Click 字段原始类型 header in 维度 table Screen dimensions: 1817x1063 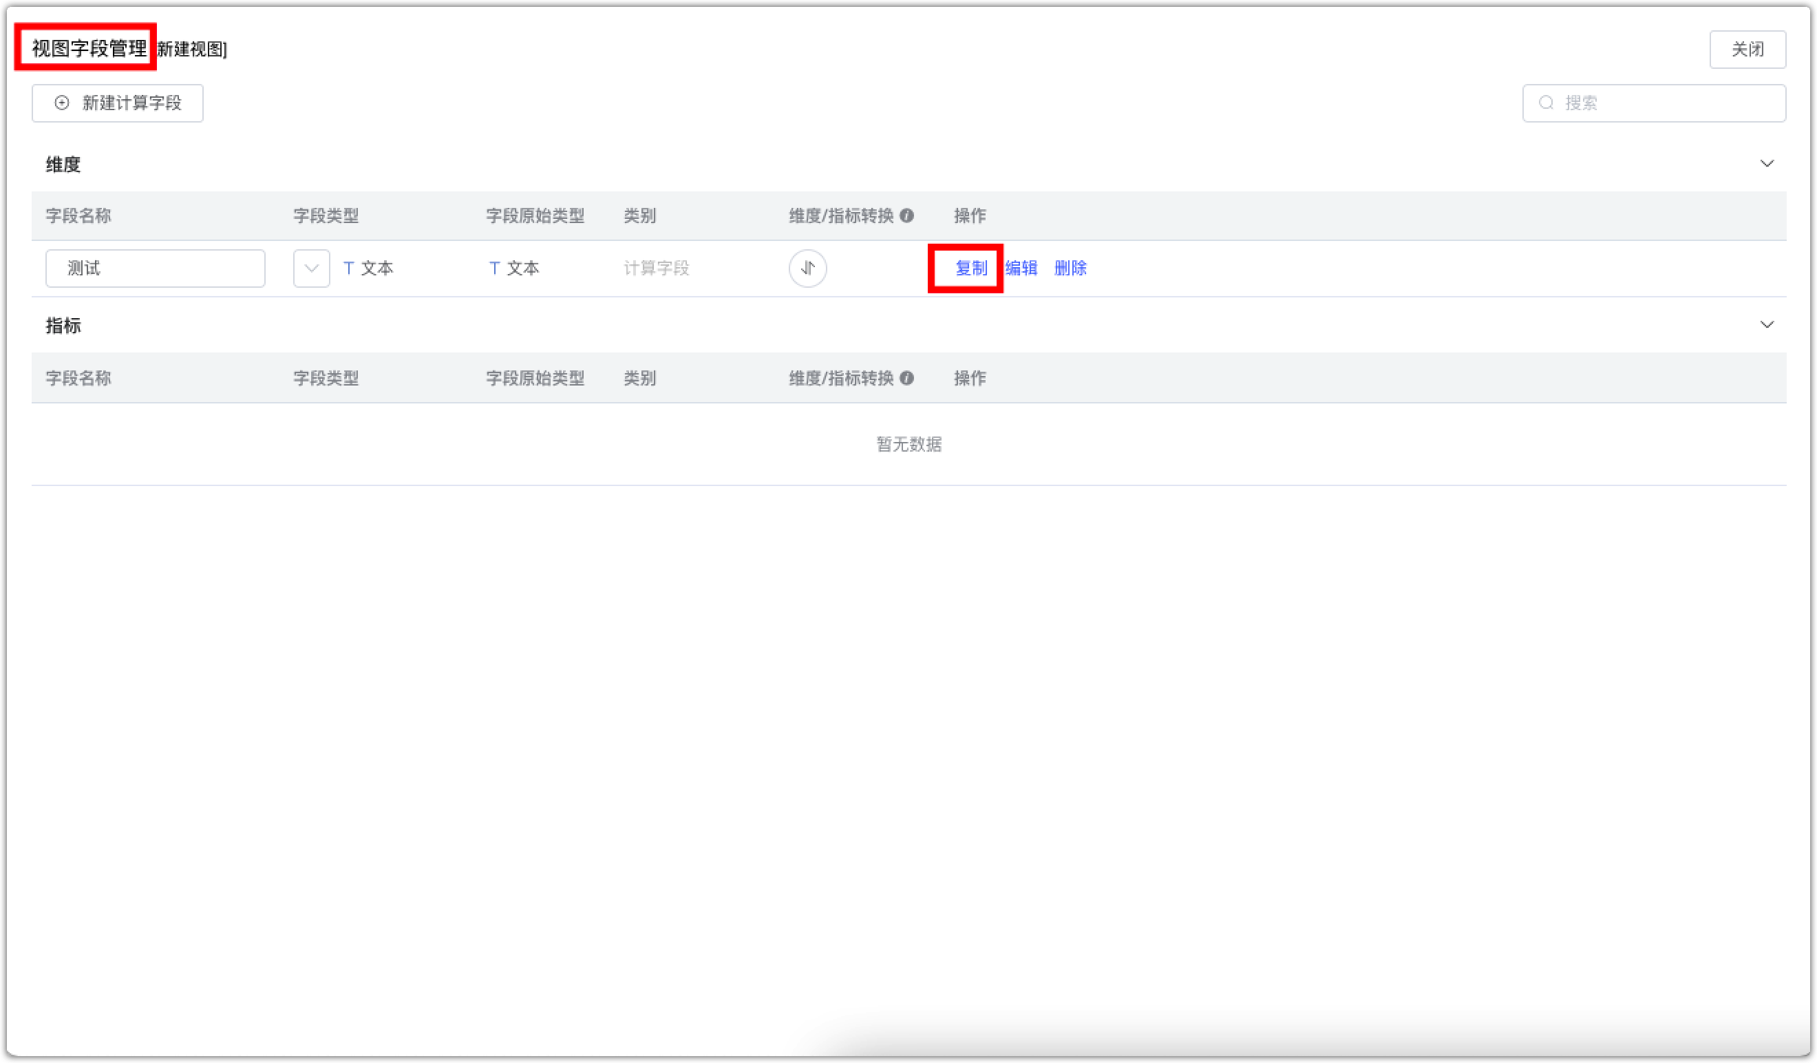tap(535, 215)
